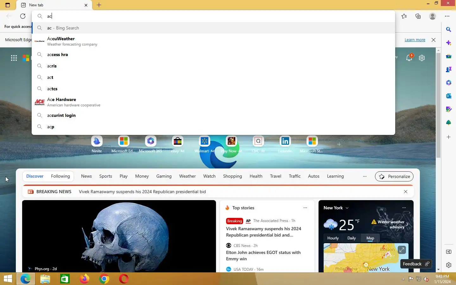Close the Microsoft Edge info bar

[434, 40]
